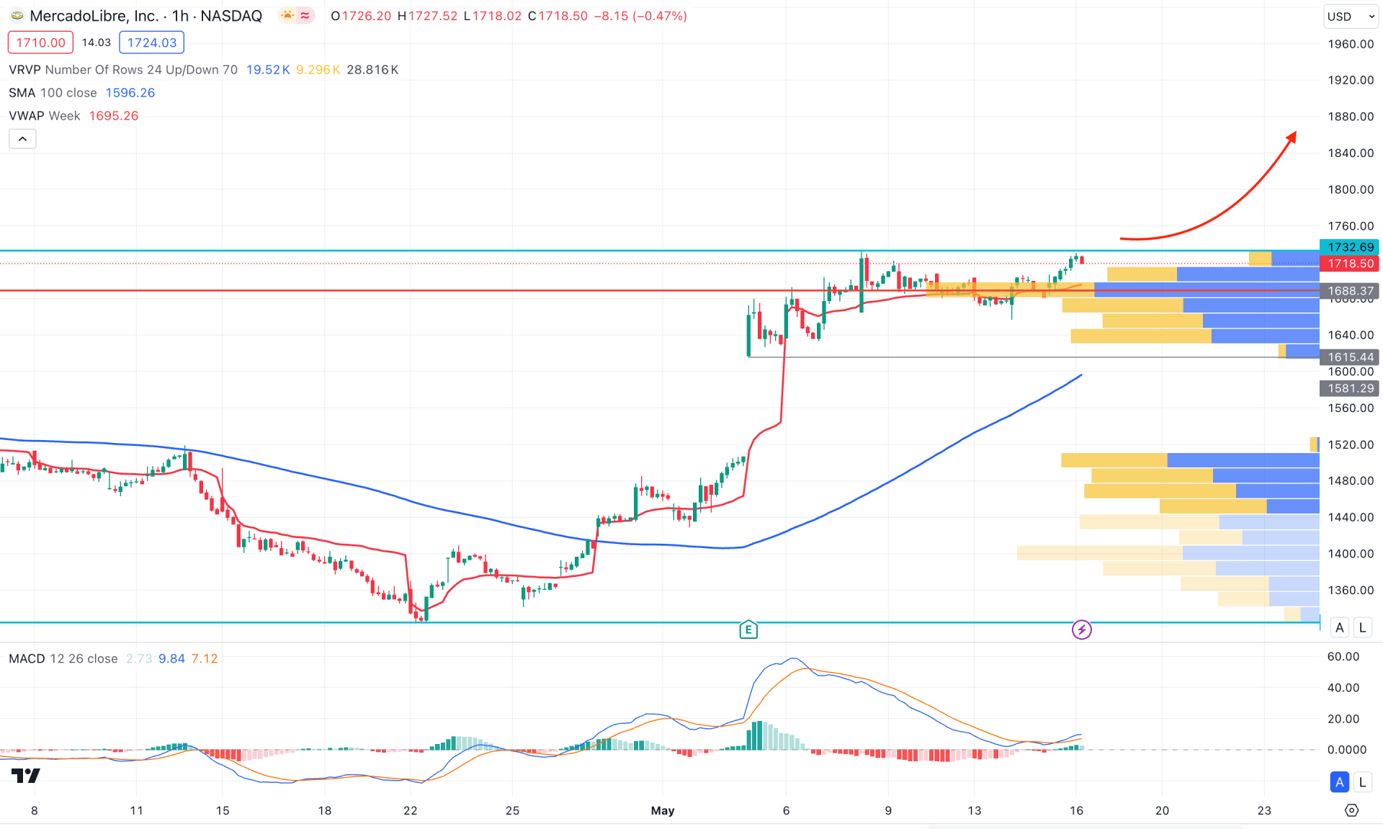Click the MACD histogram value 2.73

pos(139,658)
